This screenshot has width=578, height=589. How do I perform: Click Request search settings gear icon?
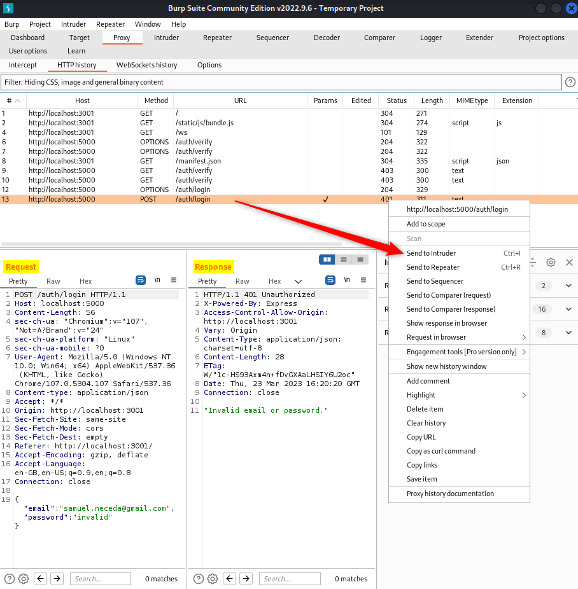pyautogui.click(x=24, y=578)
